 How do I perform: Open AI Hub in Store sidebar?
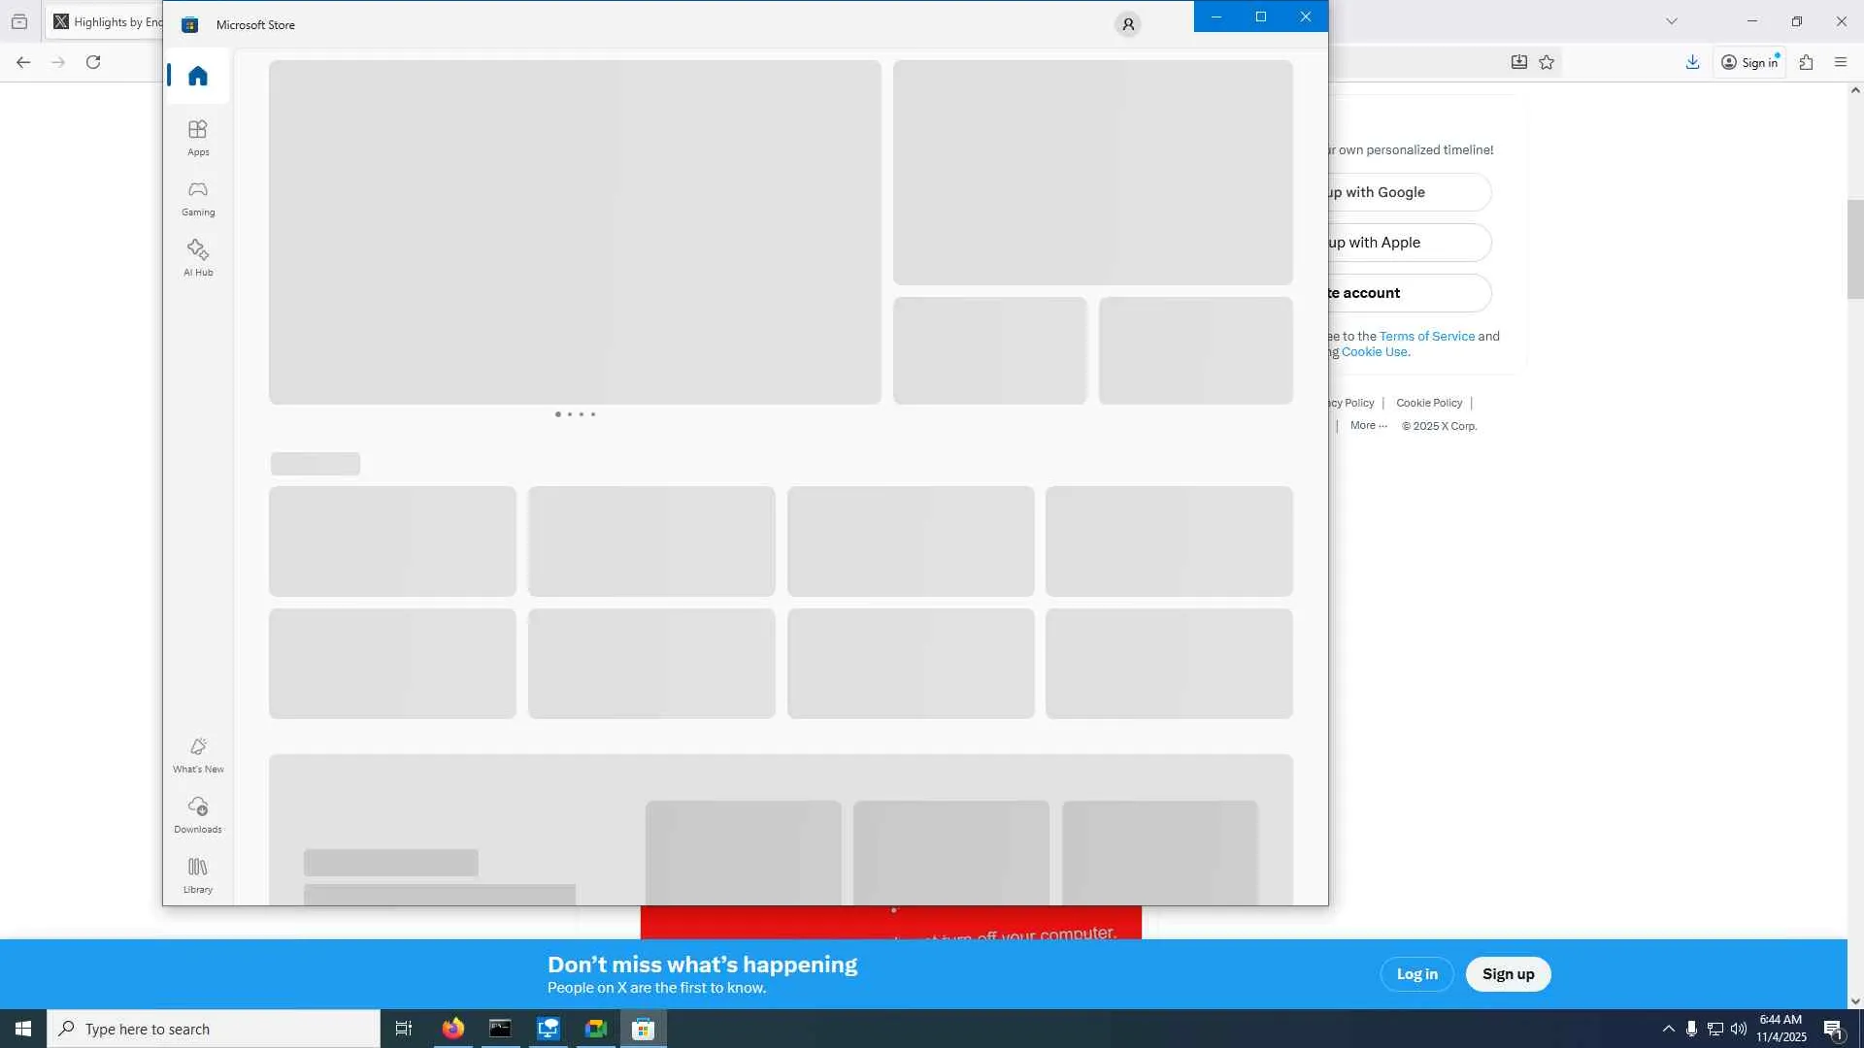[198, 257]
